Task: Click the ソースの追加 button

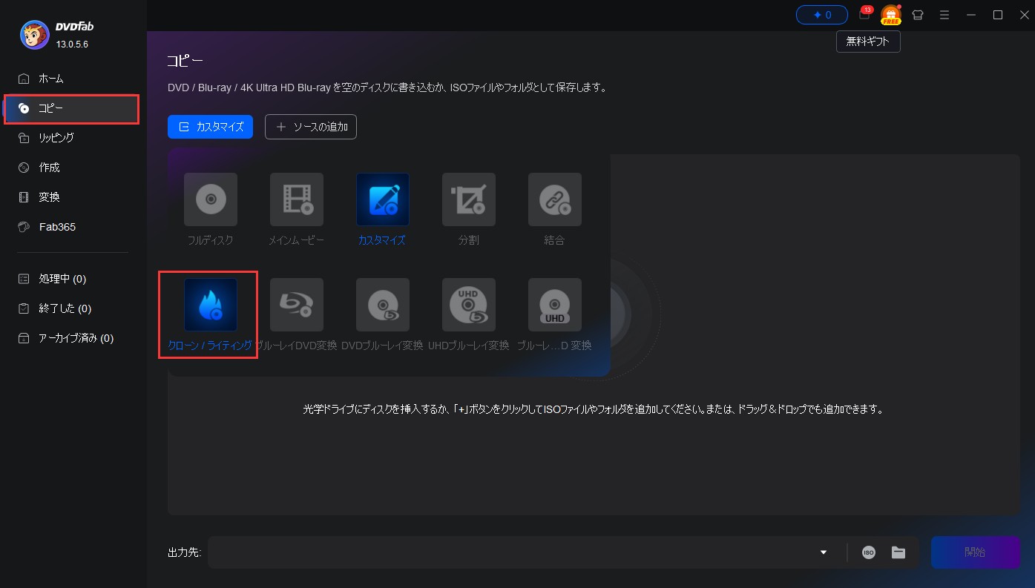Action: coord(311,127)
